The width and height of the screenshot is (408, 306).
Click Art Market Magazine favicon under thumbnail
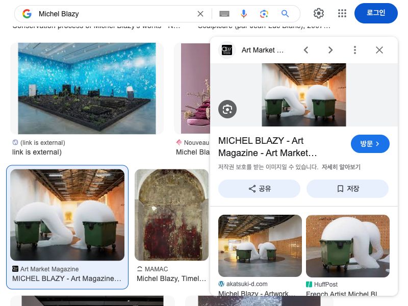[15, 269]
